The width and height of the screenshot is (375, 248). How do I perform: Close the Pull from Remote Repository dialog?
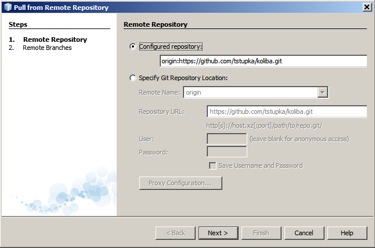tap(367, 7)
